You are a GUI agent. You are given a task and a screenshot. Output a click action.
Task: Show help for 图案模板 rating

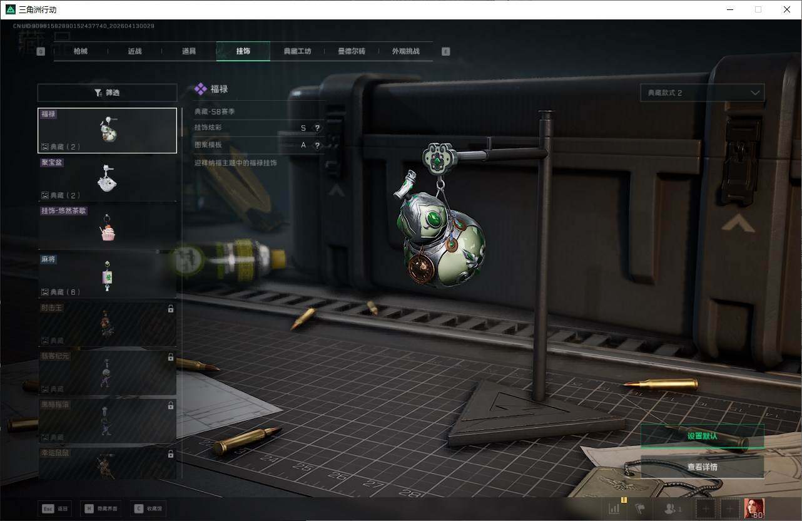point(317,145)
